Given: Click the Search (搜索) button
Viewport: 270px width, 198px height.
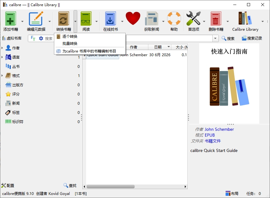Looking at the screenshot, I should (228, 38).
